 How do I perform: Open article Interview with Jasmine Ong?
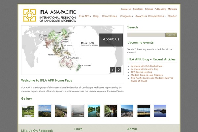click(x=145, y=69)
